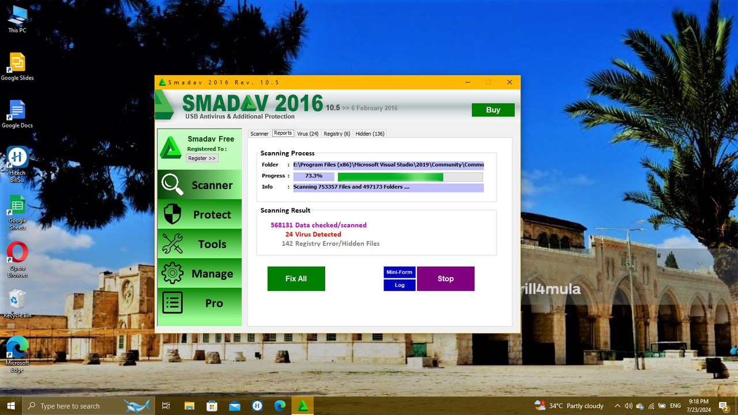The width and height of the screenshot is (738, 415).
Task: Click the Windows taskbar search box
Action: pyautogui.click(x=88, y=406)
